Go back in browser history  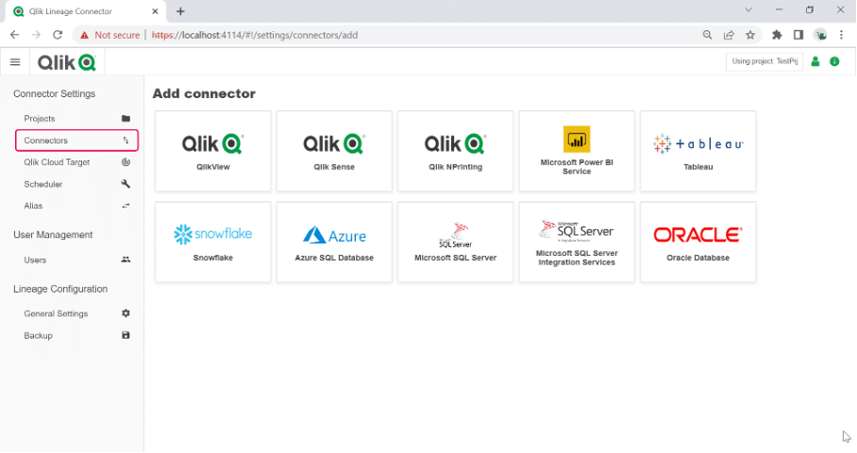coord(15,35)
